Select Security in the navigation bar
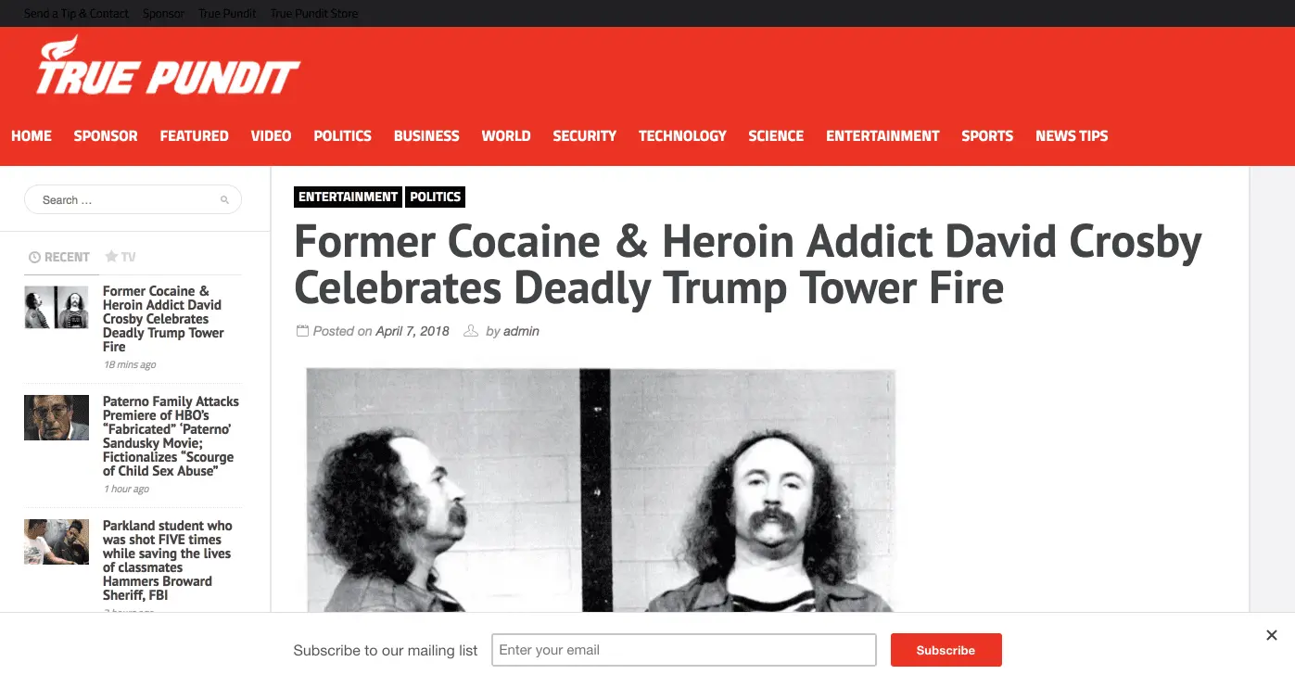Image resolution: width=1295 pixels, height=687 pixels. 584,135
